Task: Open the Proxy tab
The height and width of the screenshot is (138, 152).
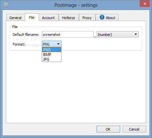Action: coord(87,18)
